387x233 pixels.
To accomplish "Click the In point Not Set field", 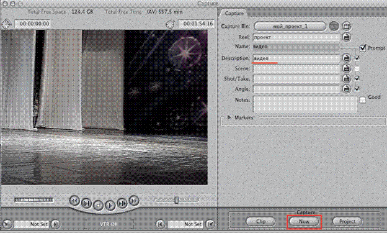I will pyautogui.click(x=32, y=224).
